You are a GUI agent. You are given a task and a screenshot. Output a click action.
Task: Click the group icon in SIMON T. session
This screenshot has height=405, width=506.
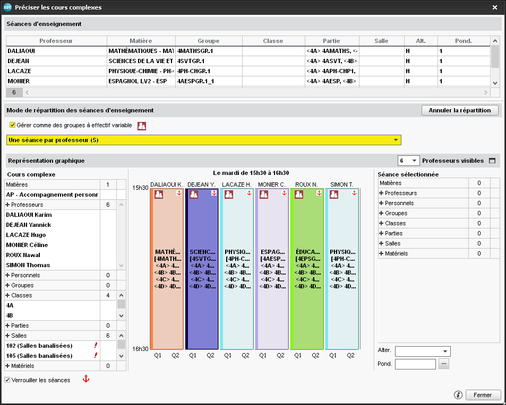pyautogui.click(x=334, y=195)
